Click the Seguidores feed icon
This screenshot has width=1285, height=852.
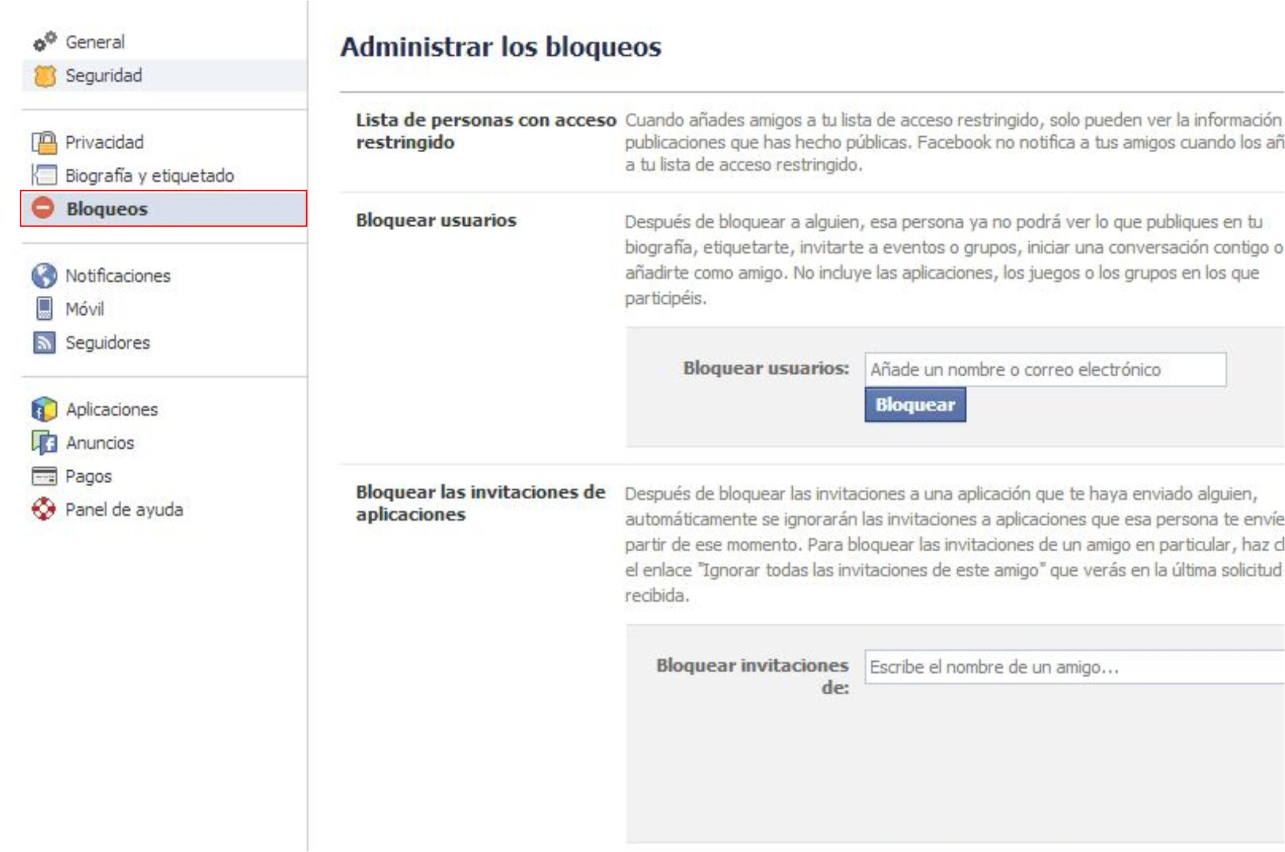pyautogui.click(x=44, y=342)
